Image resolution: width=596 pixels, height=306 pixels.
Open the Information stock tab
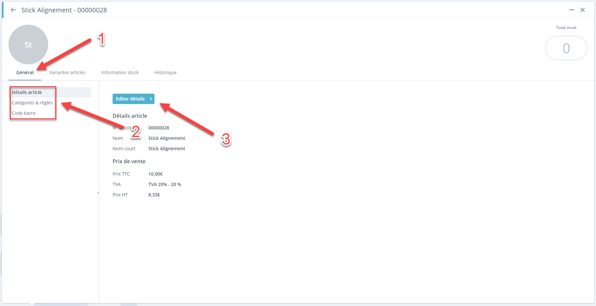click(120, 73)
